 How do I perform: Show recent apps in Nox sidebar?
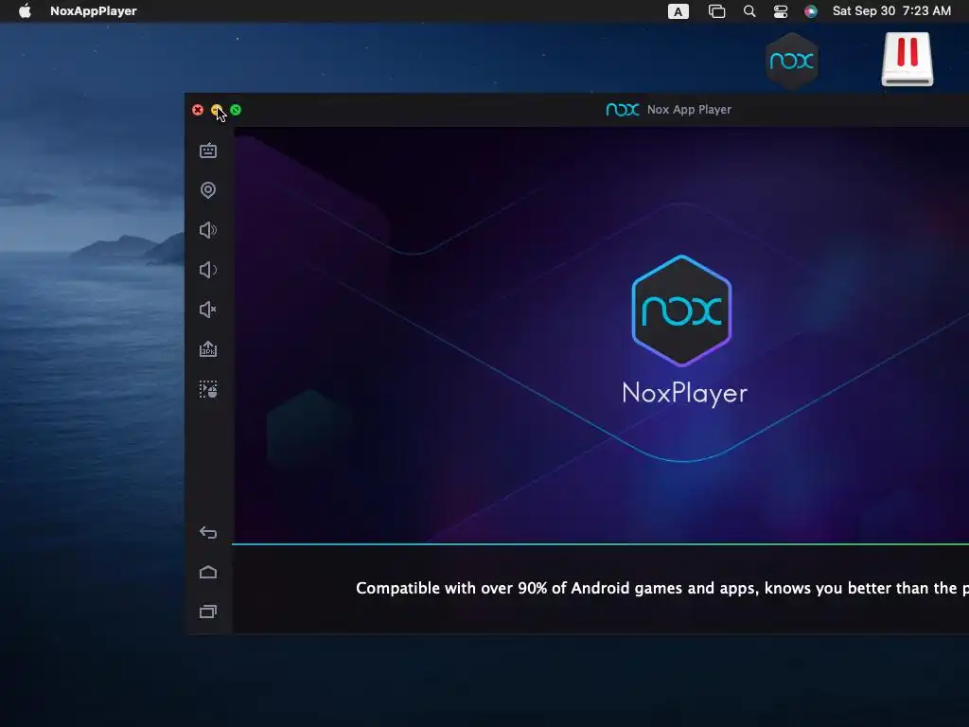click(208, 612)
